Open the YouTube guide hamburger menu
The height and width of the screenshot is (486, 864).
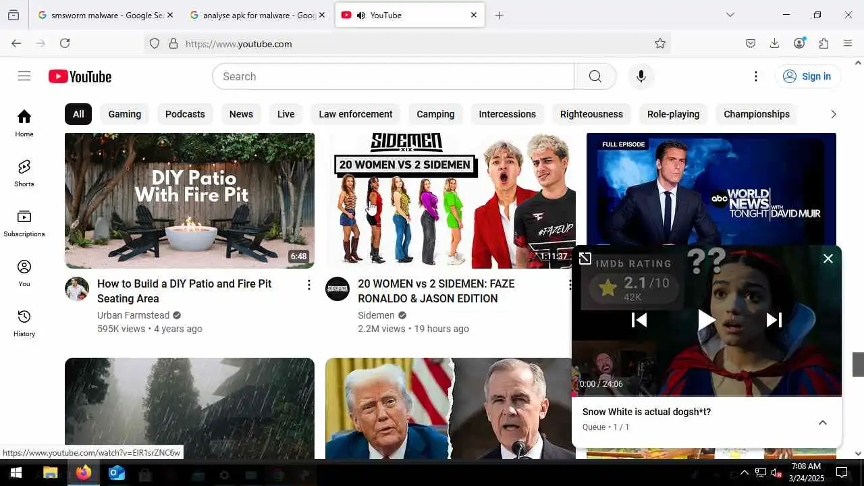[x=24, y=76]
